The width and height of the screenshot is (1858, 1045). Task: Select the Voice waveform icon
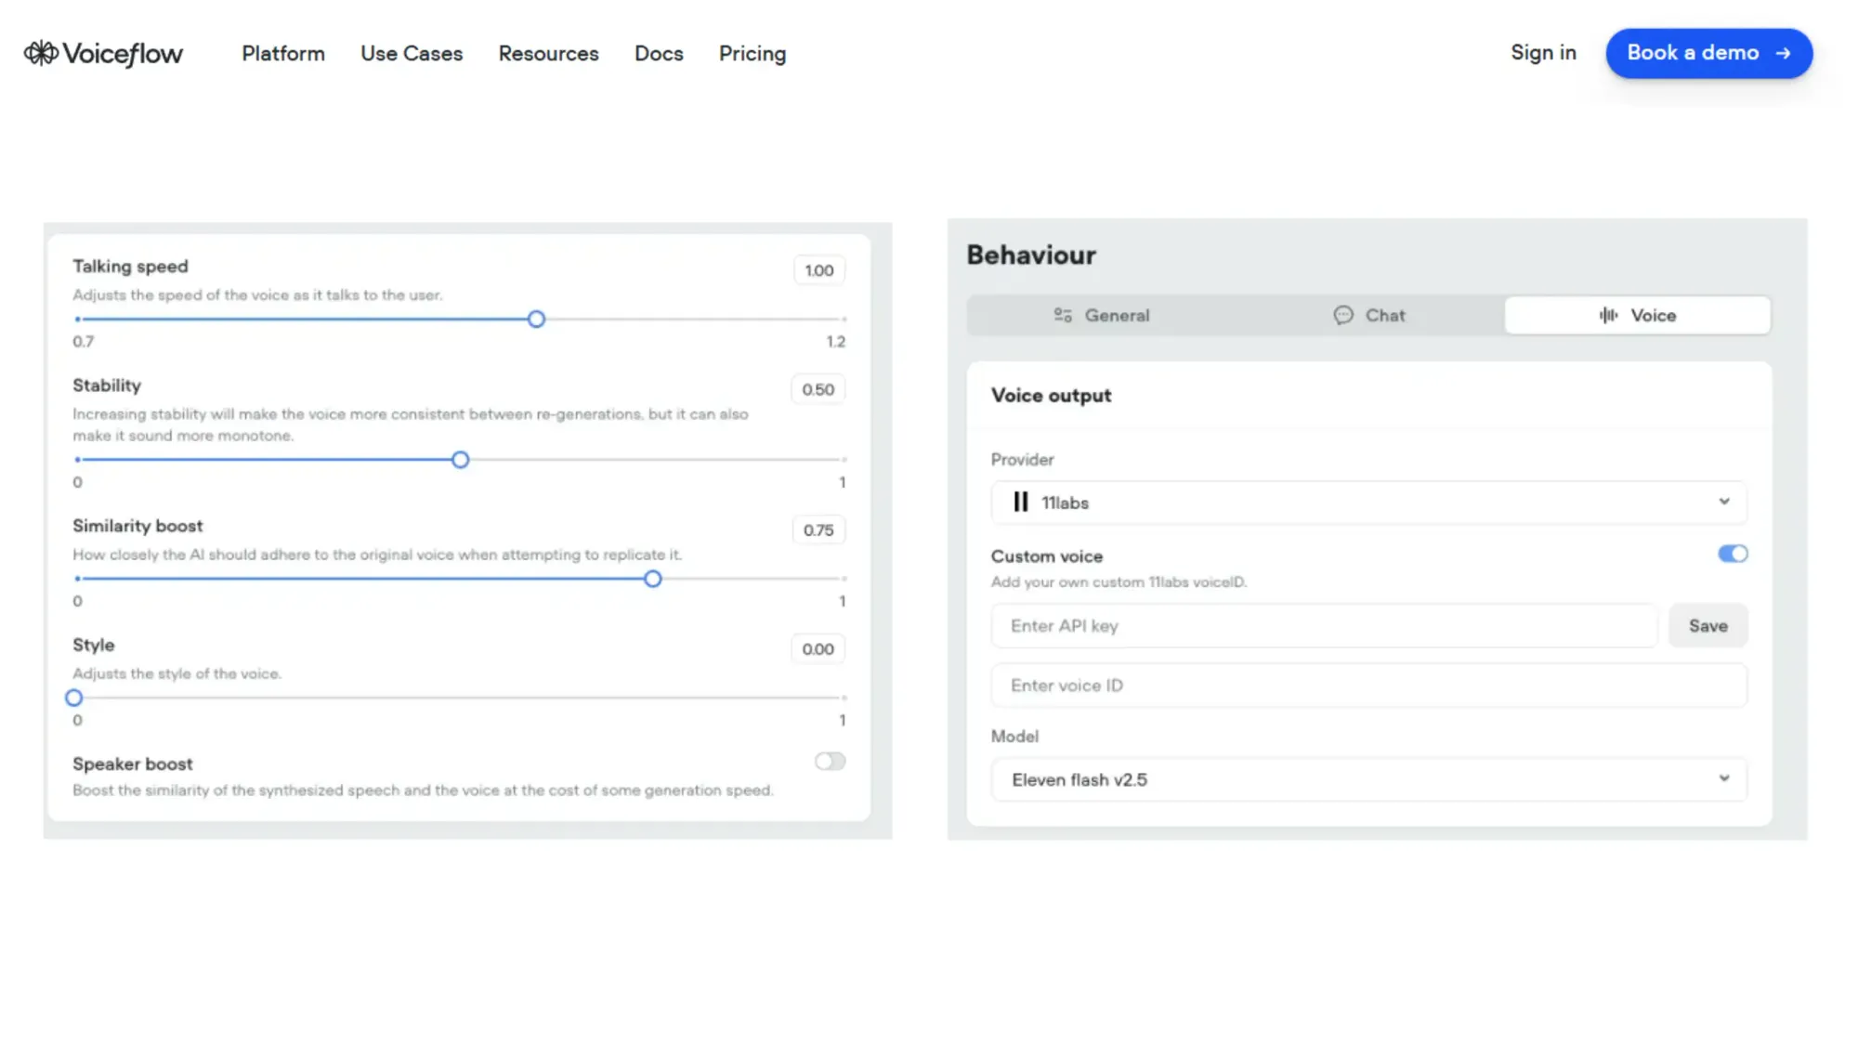pos(1607,315)
